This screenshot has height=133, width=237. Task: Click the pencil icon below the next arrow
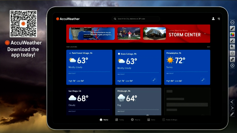[x=232, y=114]
